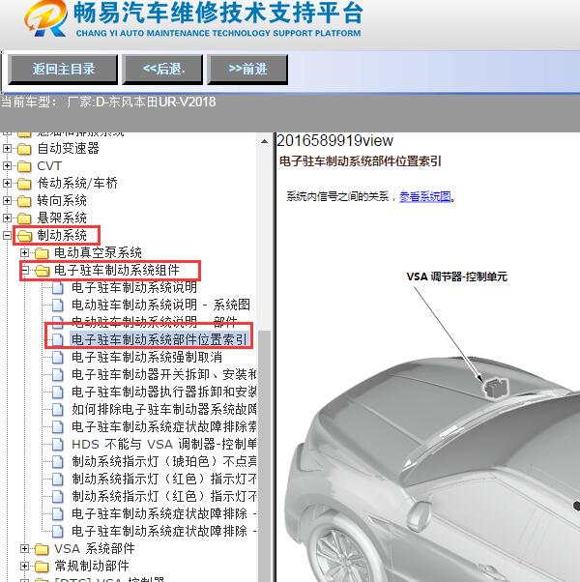
Task: Expand the 悬架系统 tree node
Action: [7, 218]
